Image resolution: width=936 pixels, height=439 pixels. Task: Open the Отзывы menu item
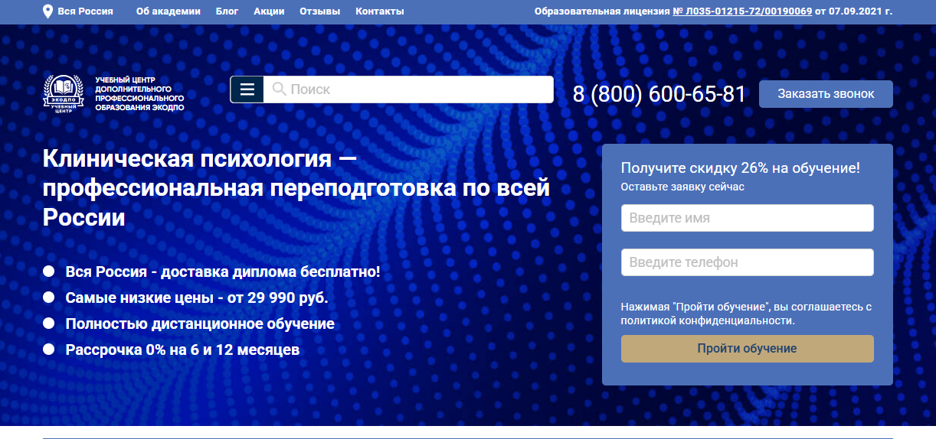point(320,11)
